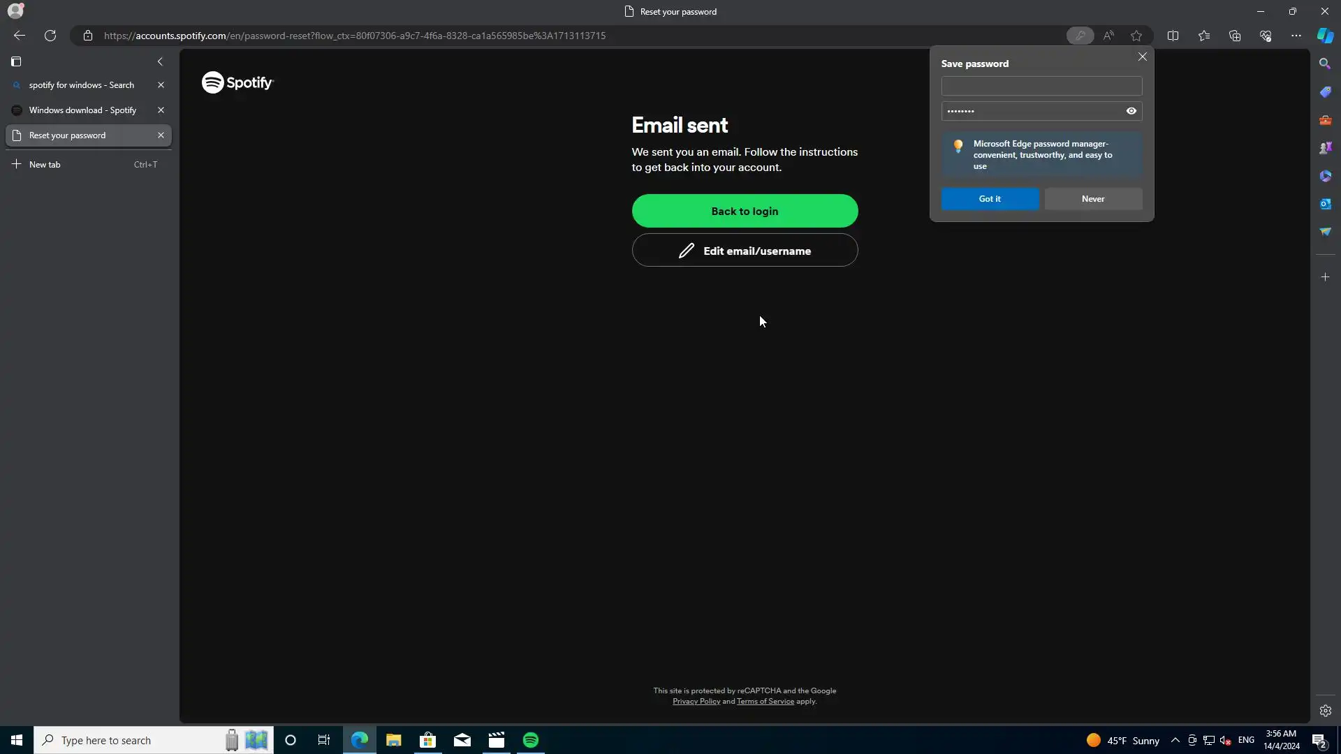Click the username field in Save password
The width and height of the screenshot is (1341, 754).
coord(1041,86)
